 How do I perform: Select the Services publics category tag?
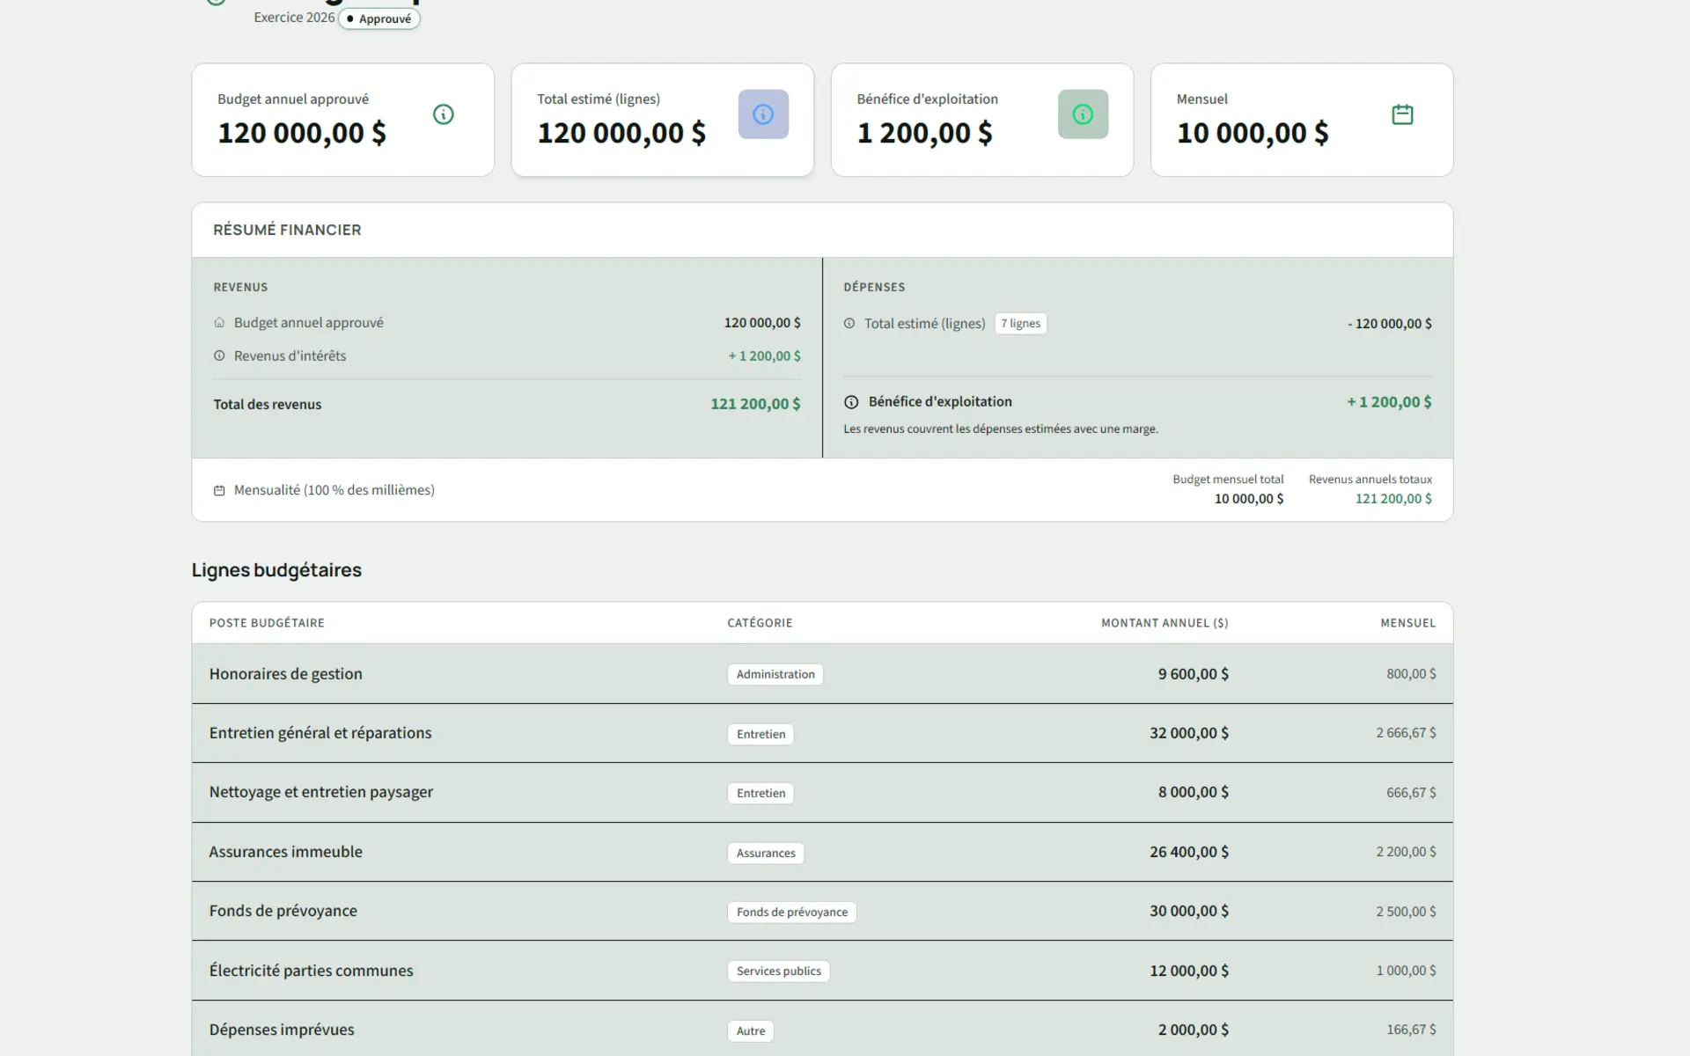(778, 971)
